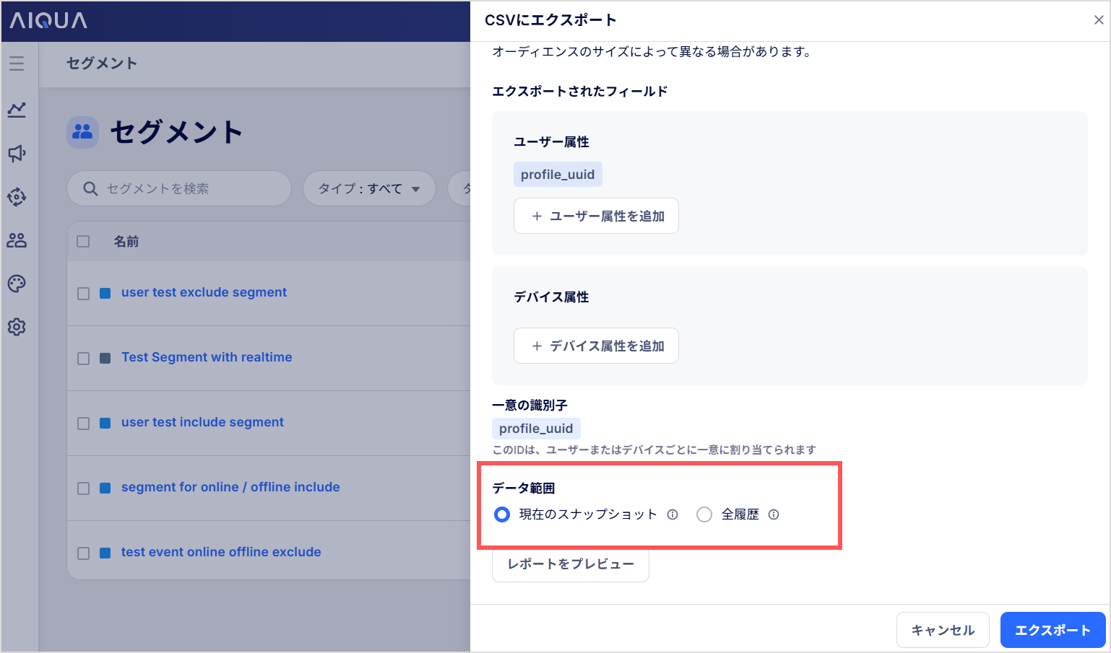
Task: Open the campaigns megaphone sidebar icon
Action: pyautogui.click(x=17, y=153)
